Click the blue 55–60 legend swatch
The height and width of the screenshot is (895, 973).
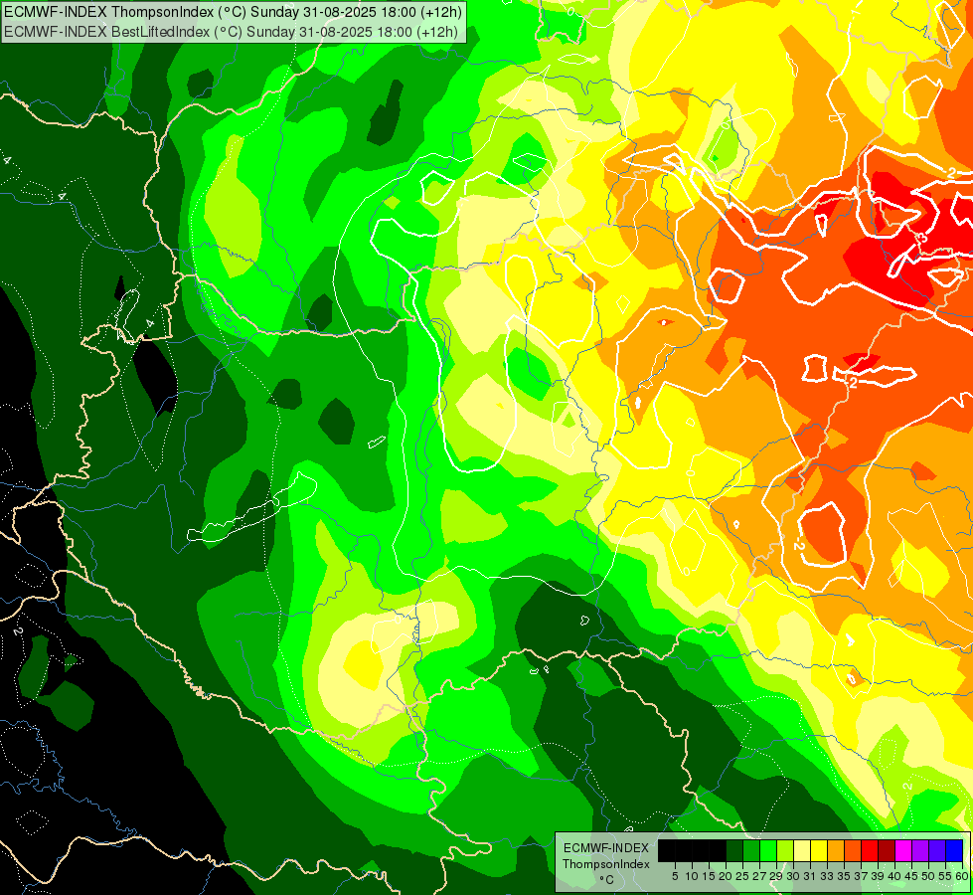tap(954, 850)
